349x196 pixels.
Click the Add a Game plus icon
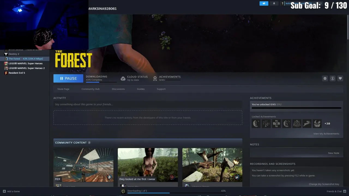point(4,191)
